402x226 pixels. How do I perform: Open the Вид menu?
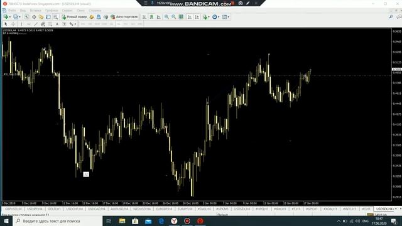pos(23,11)
